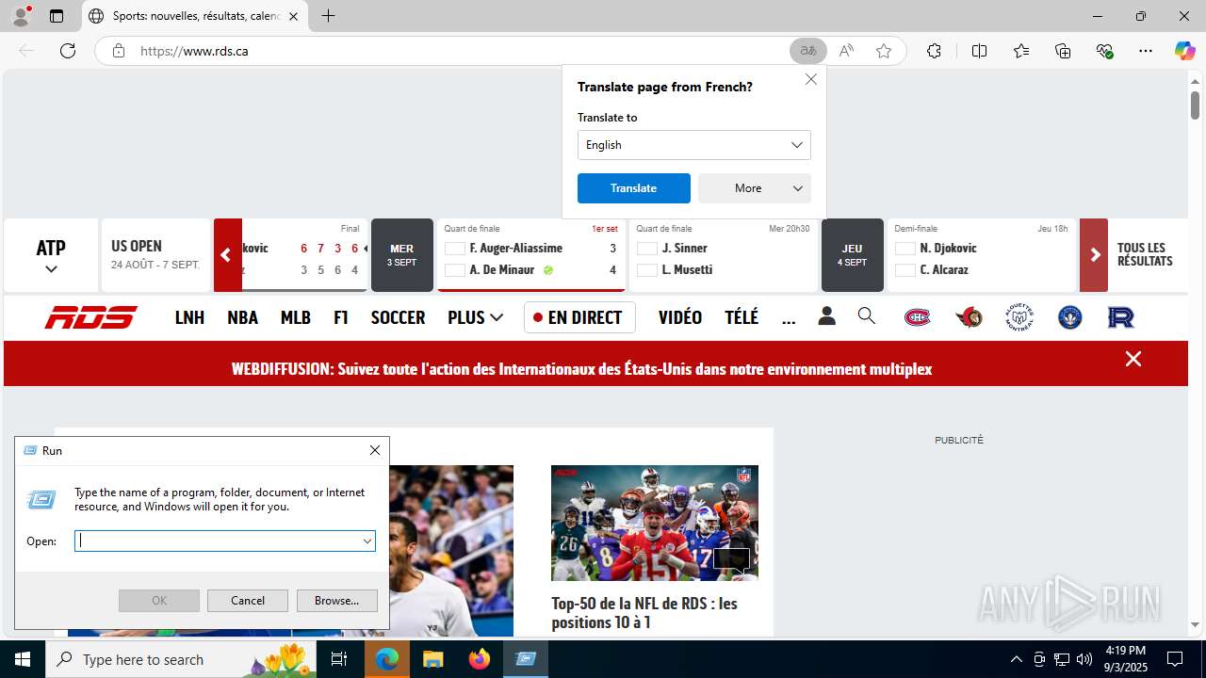Click the Edge profile avatar icon
Image resolution: width=1206 pixels, height=678 pixels.
[21, 16]
